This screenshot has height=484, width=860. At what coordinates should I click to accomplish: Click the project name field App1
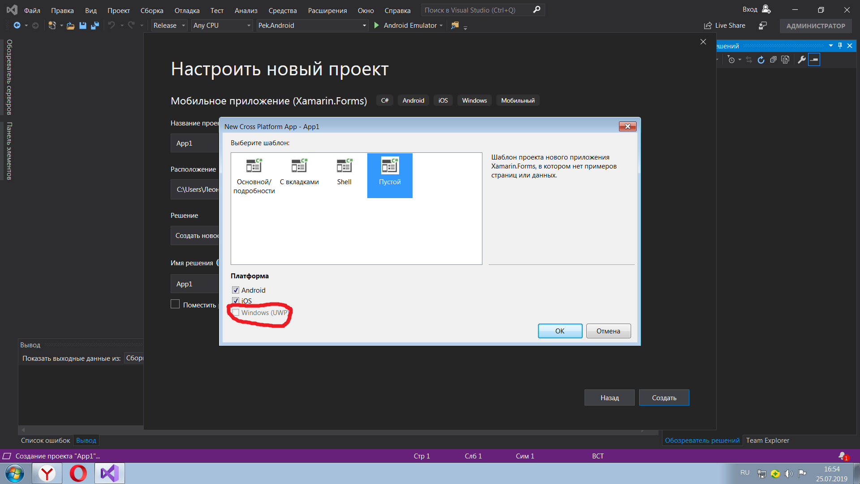(195, 143)
